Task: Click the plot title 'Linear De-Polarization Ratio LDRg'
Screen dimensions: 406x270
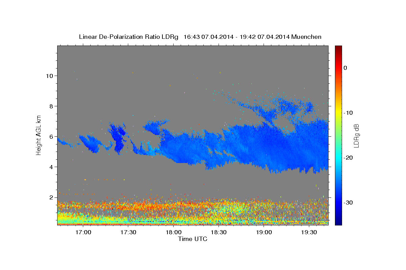Action: point(128,37)
